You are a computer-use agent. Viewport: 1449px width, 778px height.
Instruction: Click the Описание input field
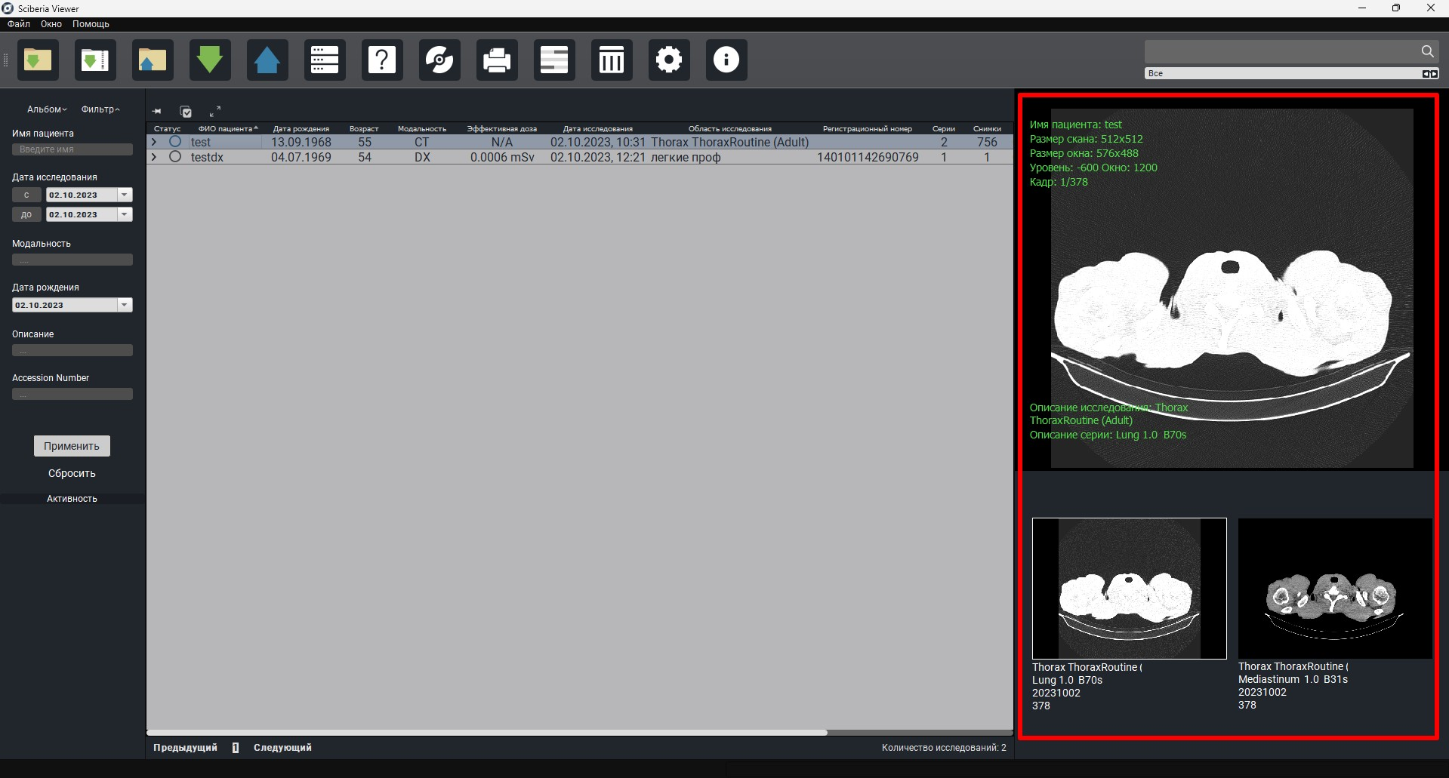point(72,350)
